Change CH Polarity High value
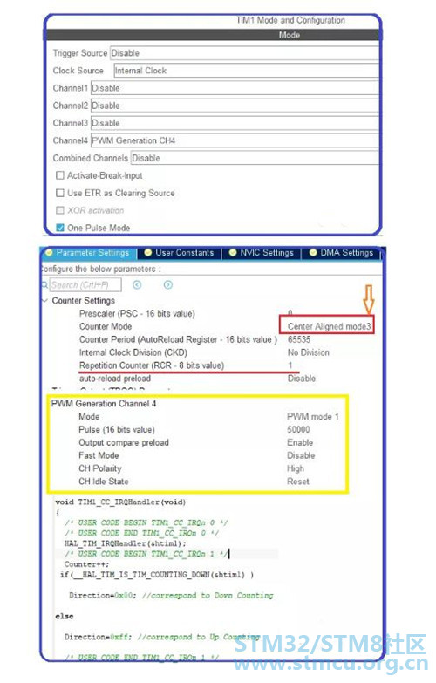 [x=296, y=468]
